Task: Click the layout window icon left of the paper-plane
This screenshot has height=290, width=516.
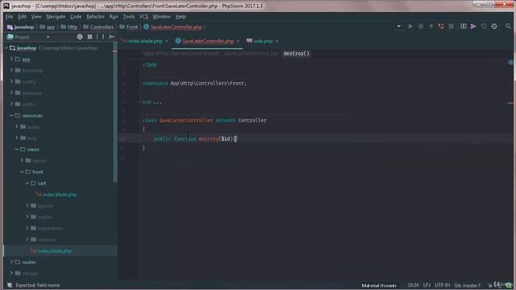Action: (463, 27)
